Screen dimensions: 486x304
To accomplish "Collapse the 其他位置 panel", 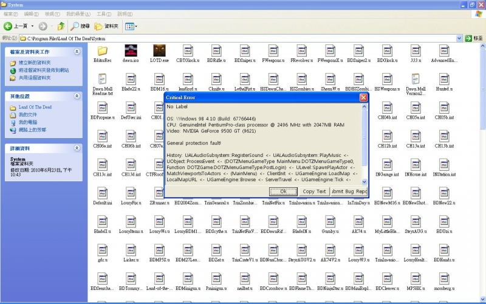I will pos(77,96).
